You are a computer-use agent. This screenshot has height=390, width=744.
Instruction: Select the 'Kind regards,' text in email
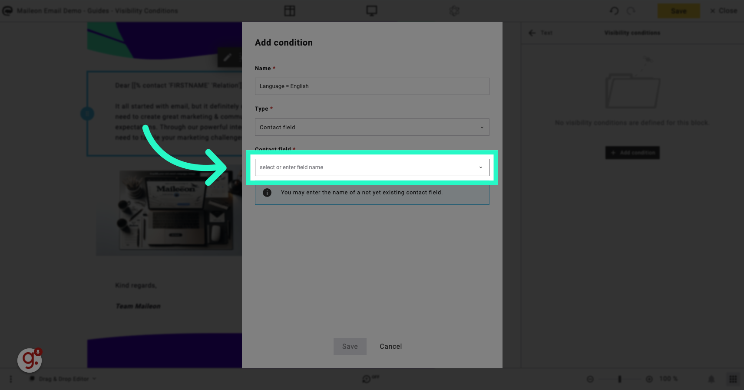click(x=136, y=285)
